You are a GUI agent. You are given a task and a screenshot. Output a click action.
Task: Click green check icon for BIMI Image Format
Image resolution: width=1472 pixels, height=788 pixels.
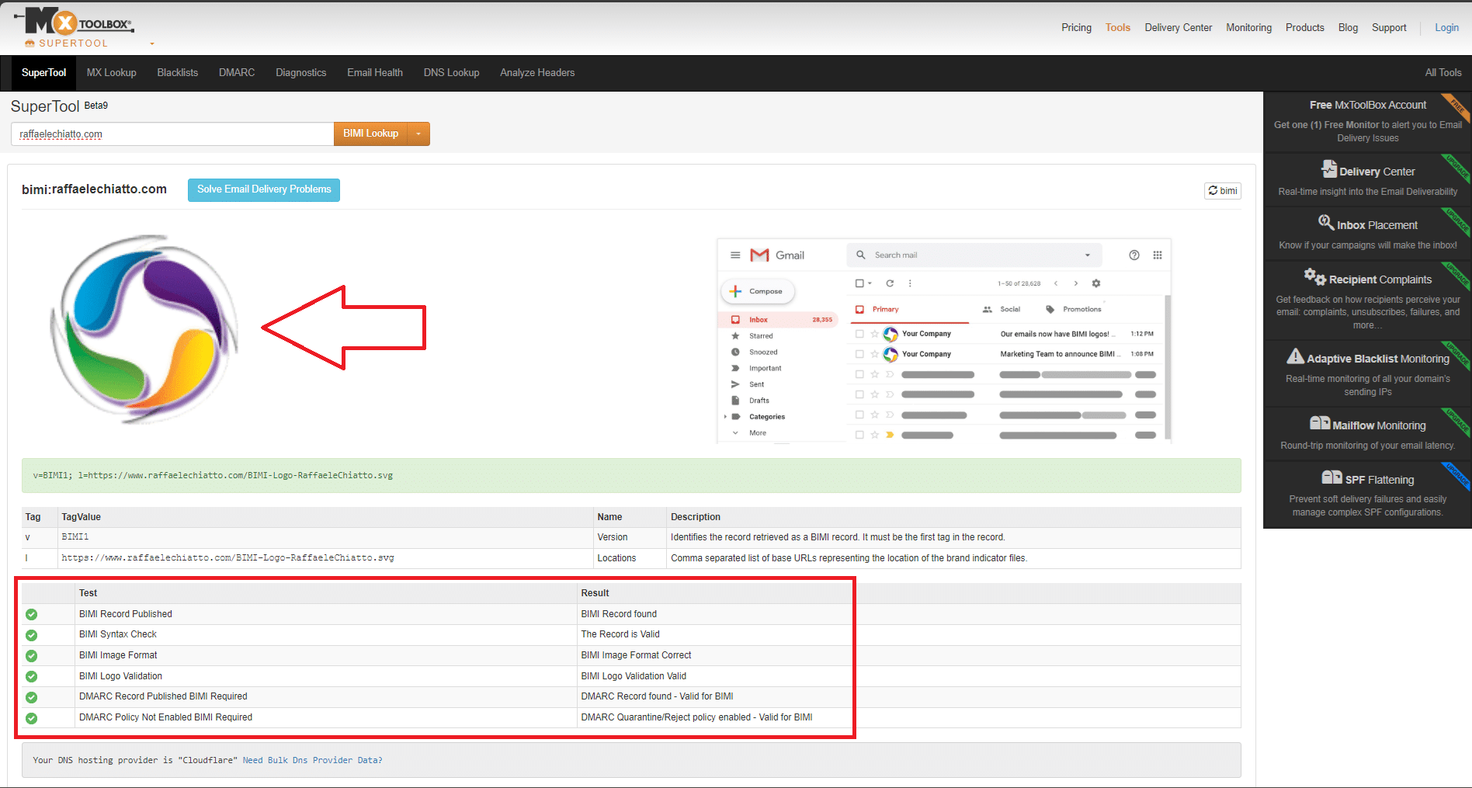[31, 656]
